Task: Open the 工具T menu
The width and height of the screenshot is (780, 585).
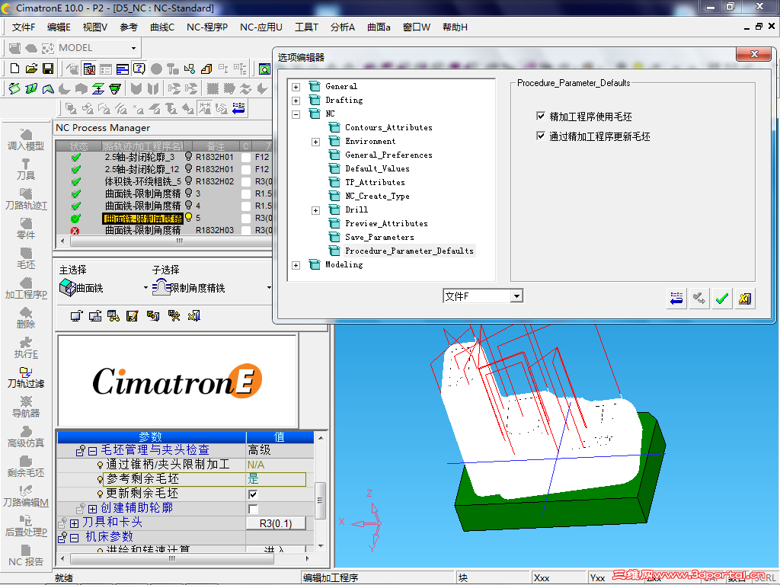Action: point(306,27)
